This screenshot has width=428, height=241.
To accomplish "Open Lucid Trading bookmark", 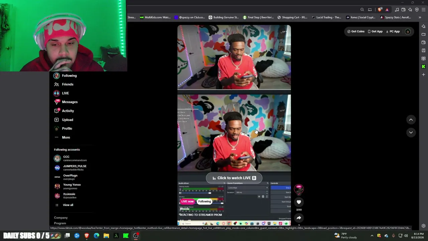I will coord(326,17).
